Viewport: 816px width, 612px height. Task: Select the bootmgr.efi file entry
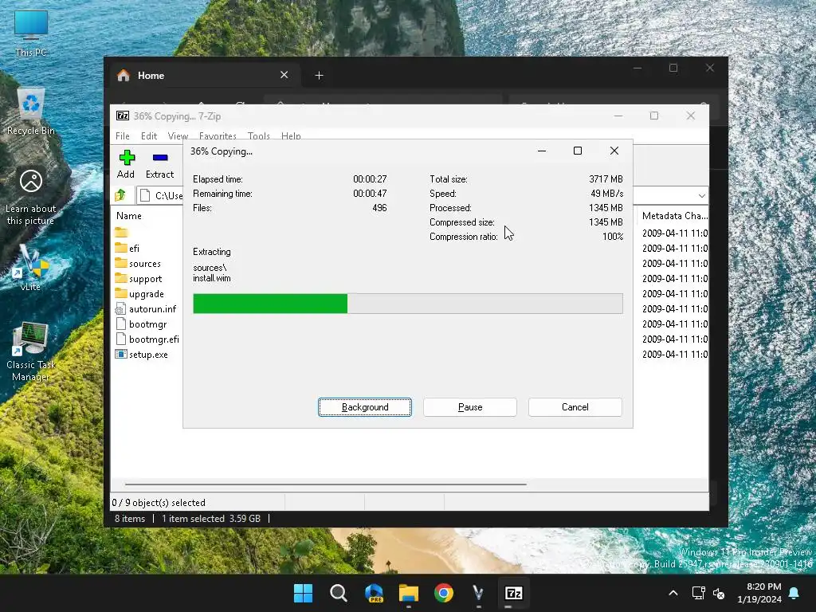pos(147,339)
